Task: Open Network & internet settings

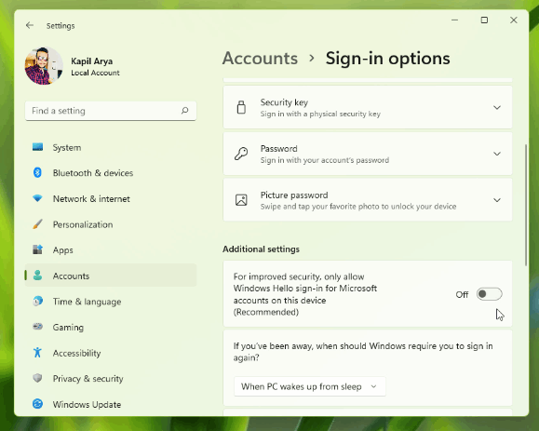Action: [111, 198]
